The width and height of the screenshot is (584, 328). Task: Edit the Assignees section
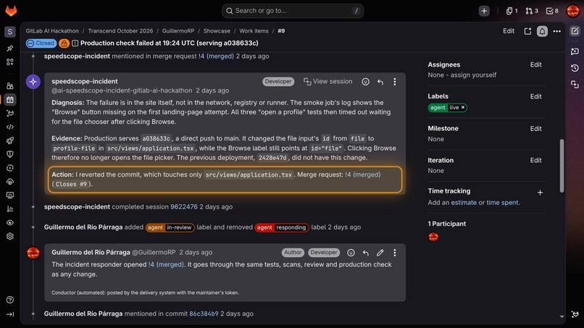pyautogui.click(x=535, y=64)
